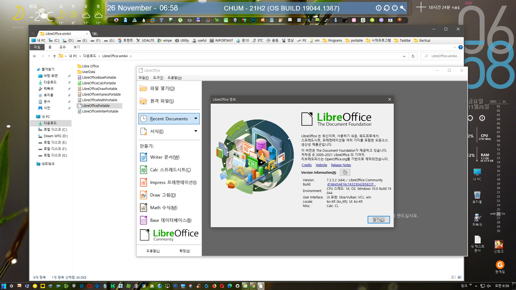516x290 pixels.
Task: Close the LibreOffice.win64 Explorer tab
Action: 87,34
